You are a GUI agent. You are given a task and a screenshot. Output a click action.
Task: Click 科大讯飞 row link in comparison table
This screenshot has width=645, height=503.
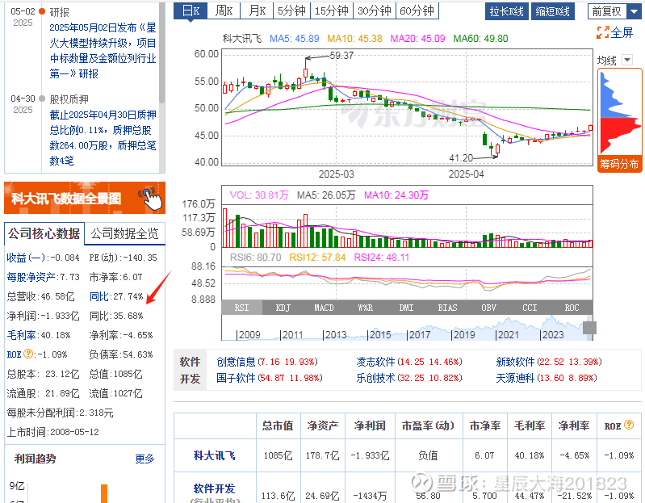[214, 455]
